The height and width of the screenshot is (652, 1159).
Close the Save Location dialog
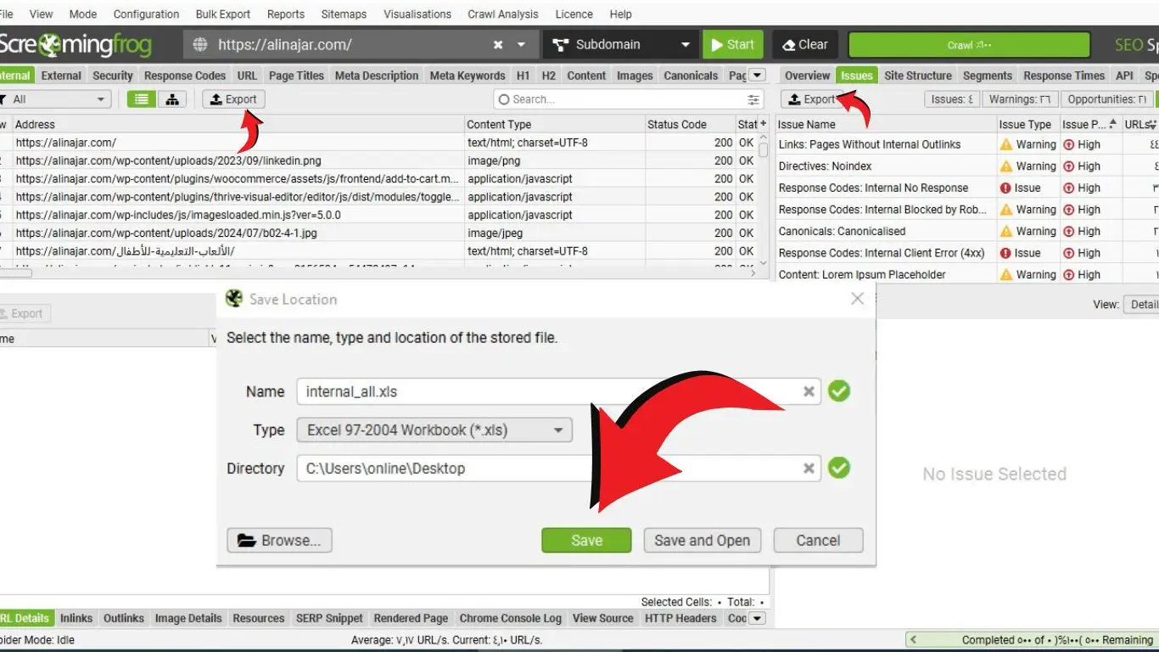click(857, 299)
